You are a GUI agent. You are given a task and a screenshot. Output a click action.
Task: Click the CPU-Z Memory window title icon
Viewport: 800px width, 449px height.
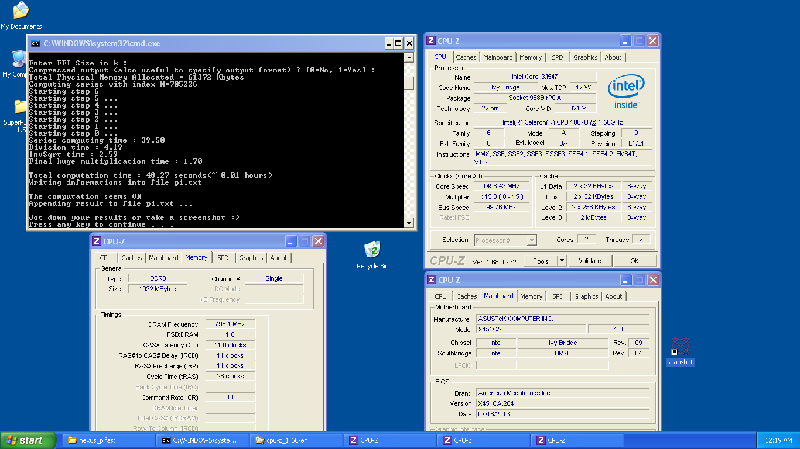click(97, 241)
